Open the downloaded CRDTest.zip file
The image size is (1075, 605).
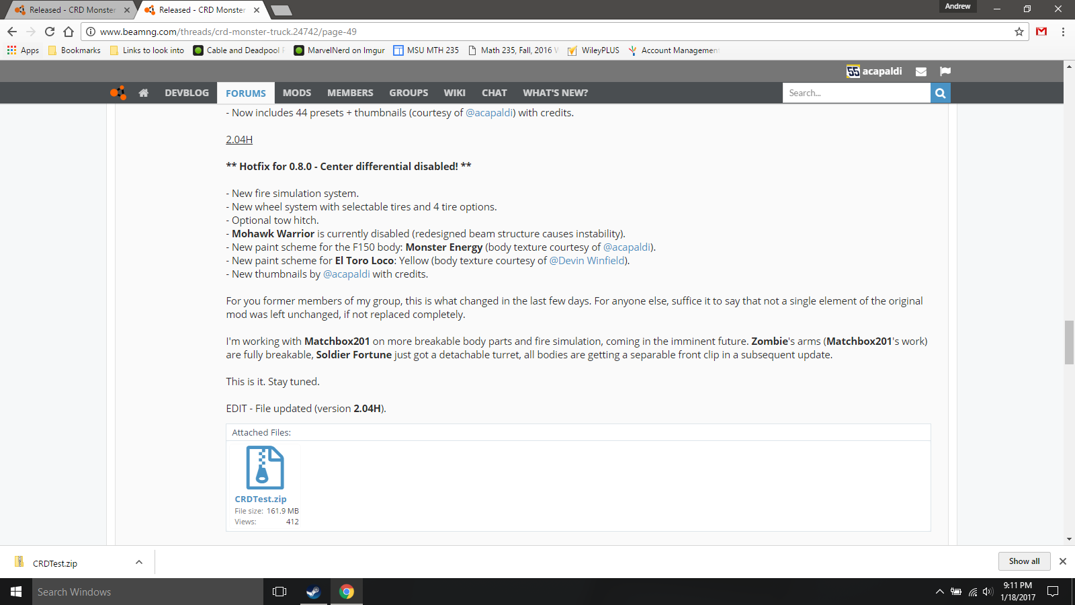click(55, 563)
